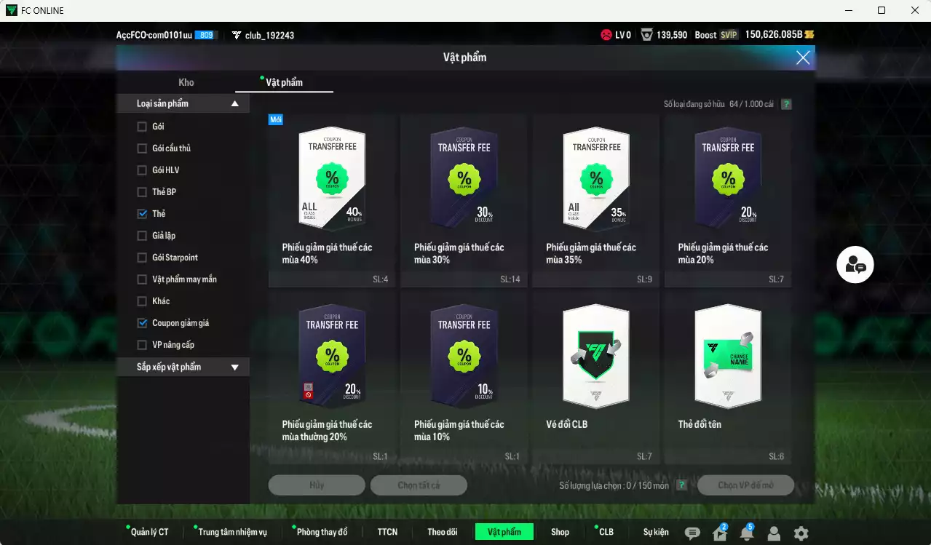Open the support chat bubble on the right edge
Image resolution: width=931 pixels, height=545 pixels.
tap(856, 264)
